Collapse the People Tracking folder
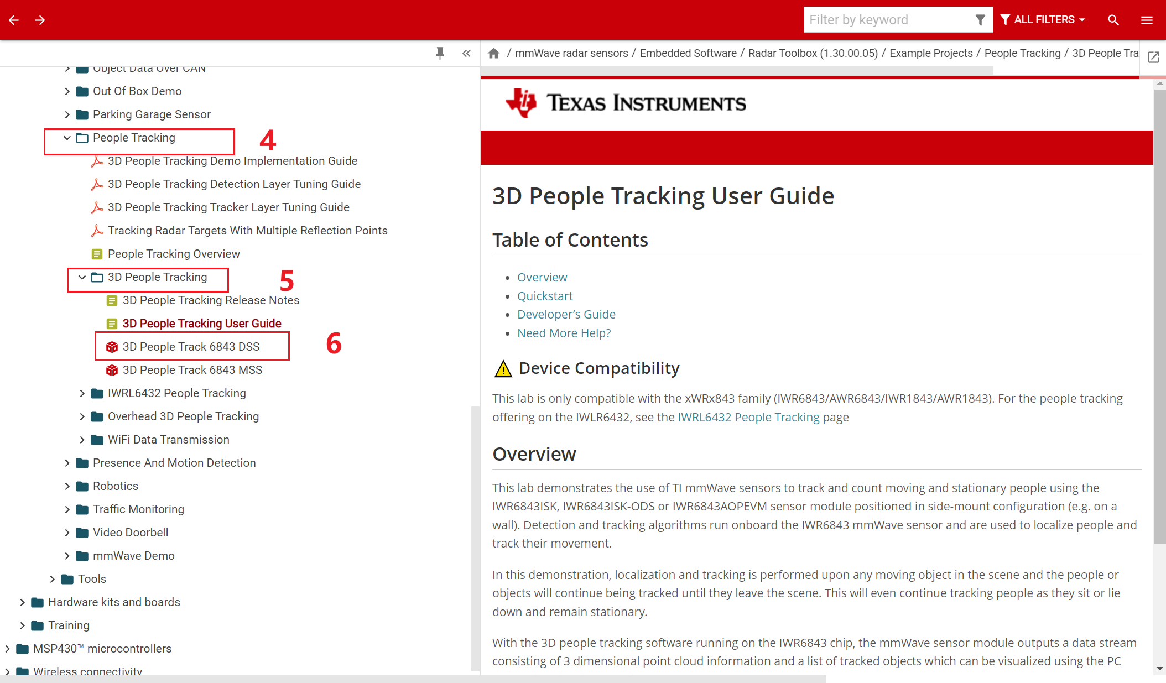 click(x=67, y=138)
